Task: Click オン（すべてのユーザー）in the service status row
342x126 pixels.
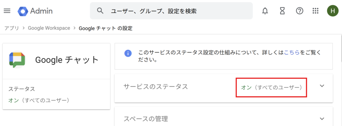Action: coord(272,88)
